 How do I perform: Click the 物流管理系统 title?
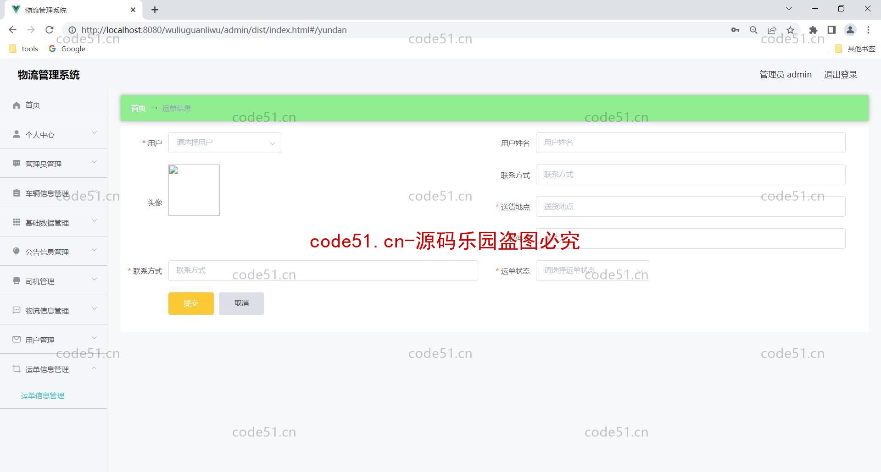[49, 75]
